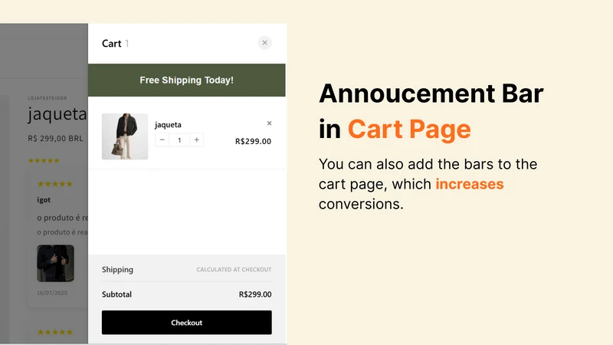613x345 pixels.
Task: Click the CALCULATED AT CHECKOUT text
Action: coord(234,270)
